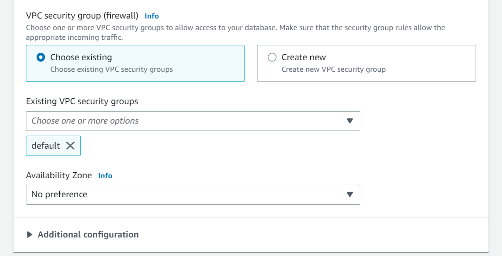The image size is (502, 256).
Task: Click the Availability Zone field label
Action: (x=59, y=175)
